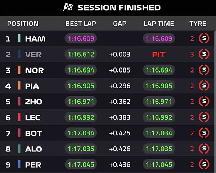Image resolution: width=216 pixels, height=173 pixels.
Task: Click the BEST LAP column header
Action: pyautogui.click(x=81, y=24)
